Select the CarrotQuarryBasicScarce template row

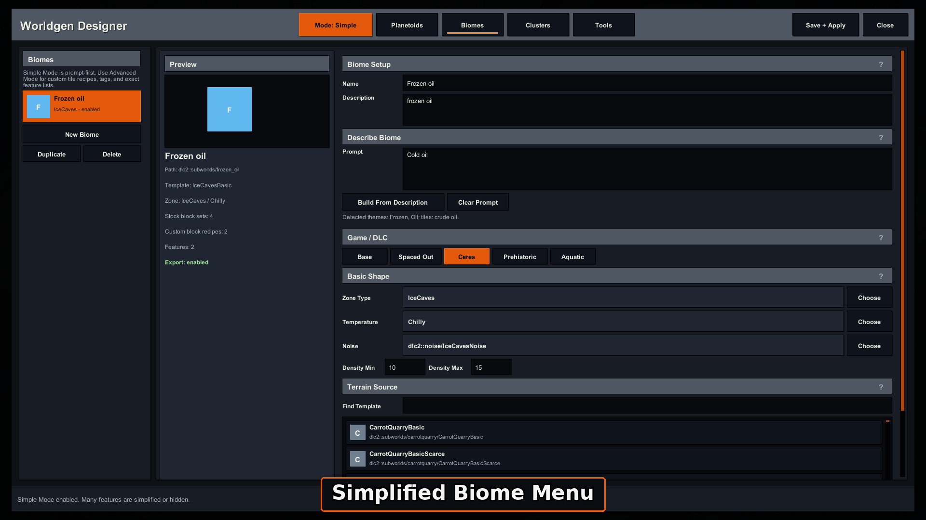(613, 459)
